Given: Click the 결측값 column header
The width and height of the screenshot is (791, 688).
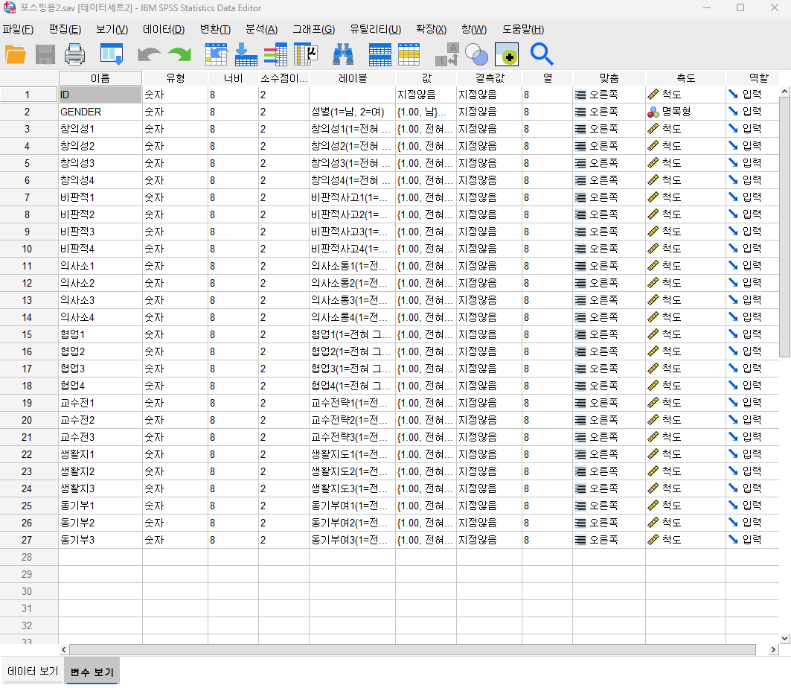Looking at the screenshot, I should pos(490,78).
